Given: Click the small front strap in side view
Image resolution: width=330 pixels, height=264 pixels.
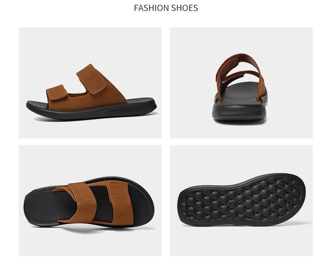Looking at the screenshot, I should click(x=56, y=93).
